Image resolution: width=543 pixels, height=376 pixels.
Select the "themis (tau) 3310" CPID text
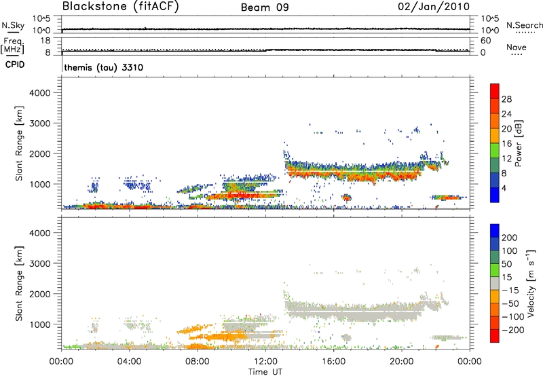click(x=104, y=67)
